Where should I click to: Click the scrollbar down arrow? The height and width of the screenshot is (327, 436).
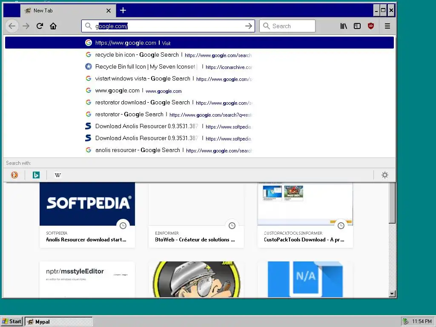tap(392, 294)
